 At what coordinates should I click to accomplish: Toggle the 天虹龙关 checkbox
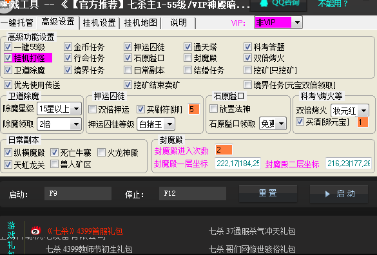(x=8, y=164)
